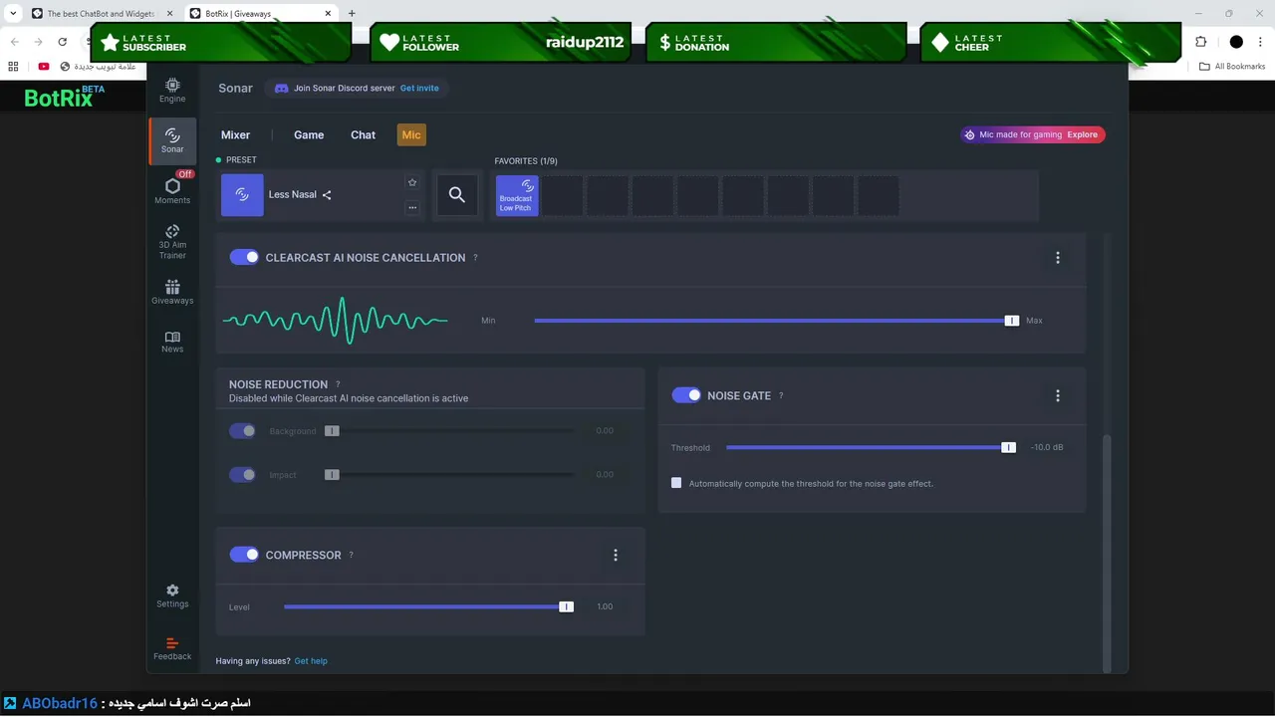Open Chrome three-dot menu
Screen dimensions: 1275x717
coord(1261,42)
